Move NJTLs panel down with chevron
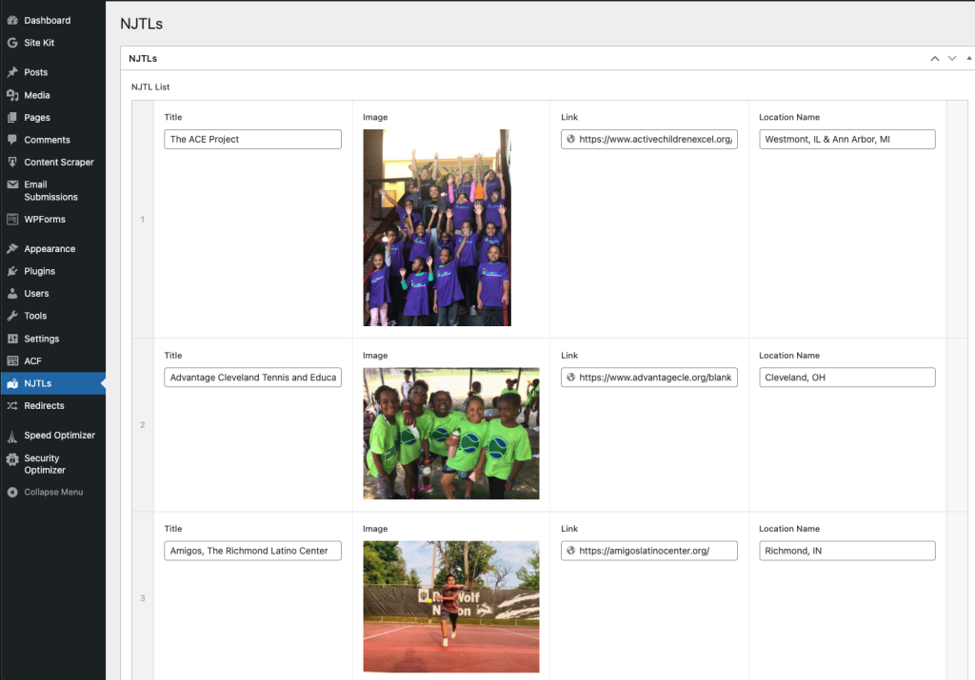 pyautogui.click(x=952, y=58)
